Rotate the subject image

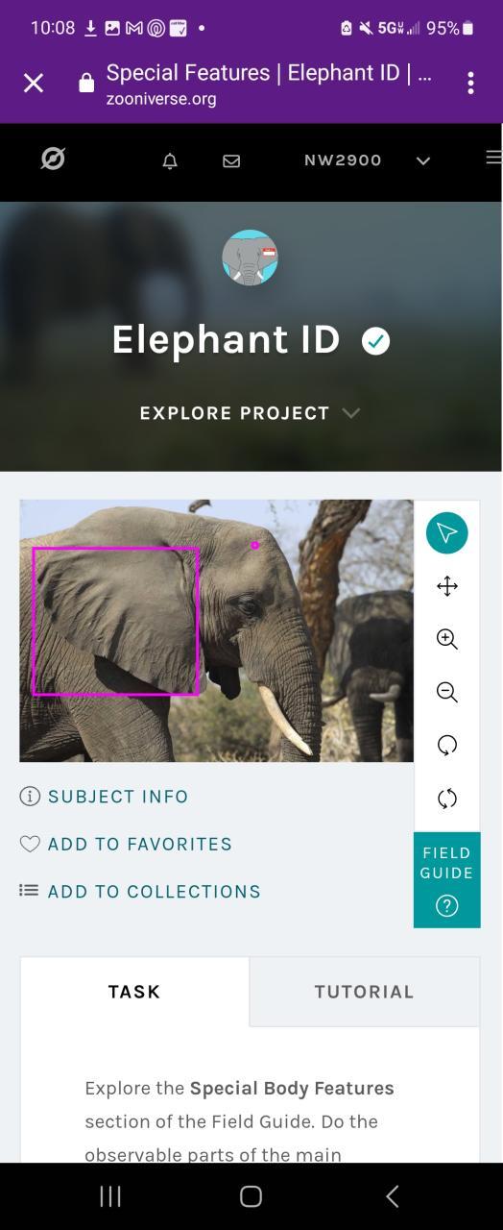pyautogui.click(x=446, y=746)
